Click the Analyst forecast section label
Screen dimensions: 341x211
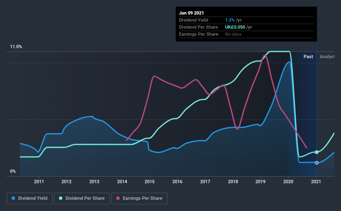click(327, 56)
